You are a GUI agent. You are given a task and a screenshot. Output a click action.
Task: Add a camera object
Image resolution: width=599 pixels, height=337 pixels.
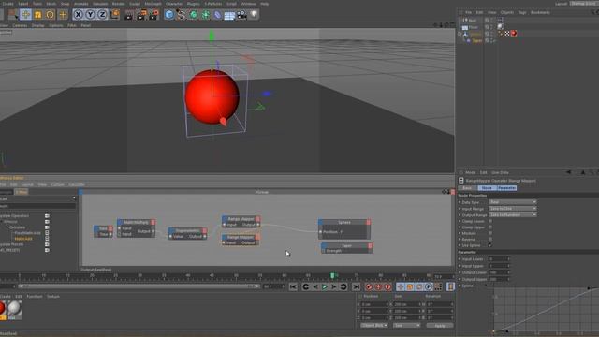tap(241, 15)
